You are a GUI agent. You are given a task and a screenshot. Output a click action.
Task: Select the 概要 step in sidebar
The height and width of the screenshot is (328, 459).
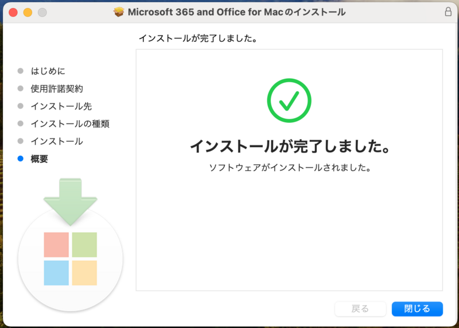(40, 159)
